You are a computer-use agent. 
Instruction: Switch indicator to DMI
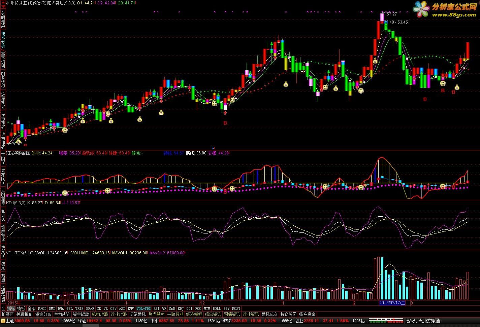52,308
